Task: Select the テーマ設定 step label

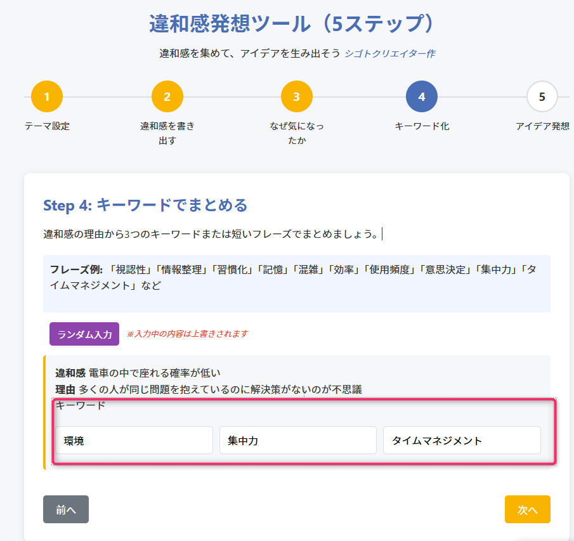Action: [x=47, y=126]
